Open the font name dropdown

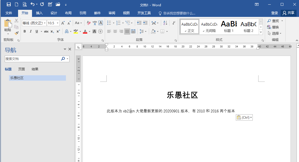coord(45,23)
